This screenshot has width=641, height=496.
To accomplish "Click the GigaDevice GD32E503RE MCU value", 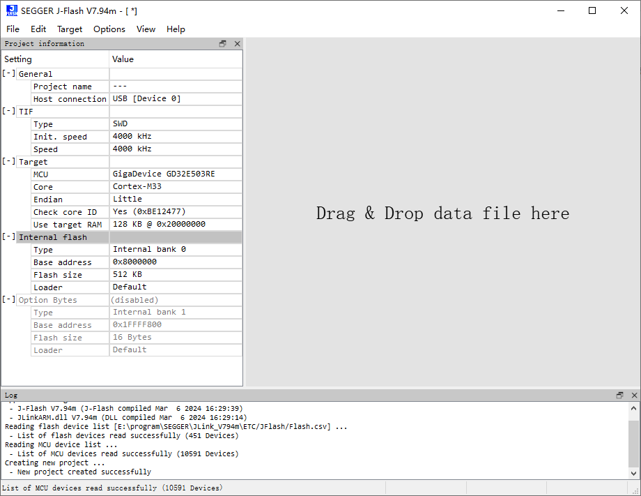I will pos(164,174).
